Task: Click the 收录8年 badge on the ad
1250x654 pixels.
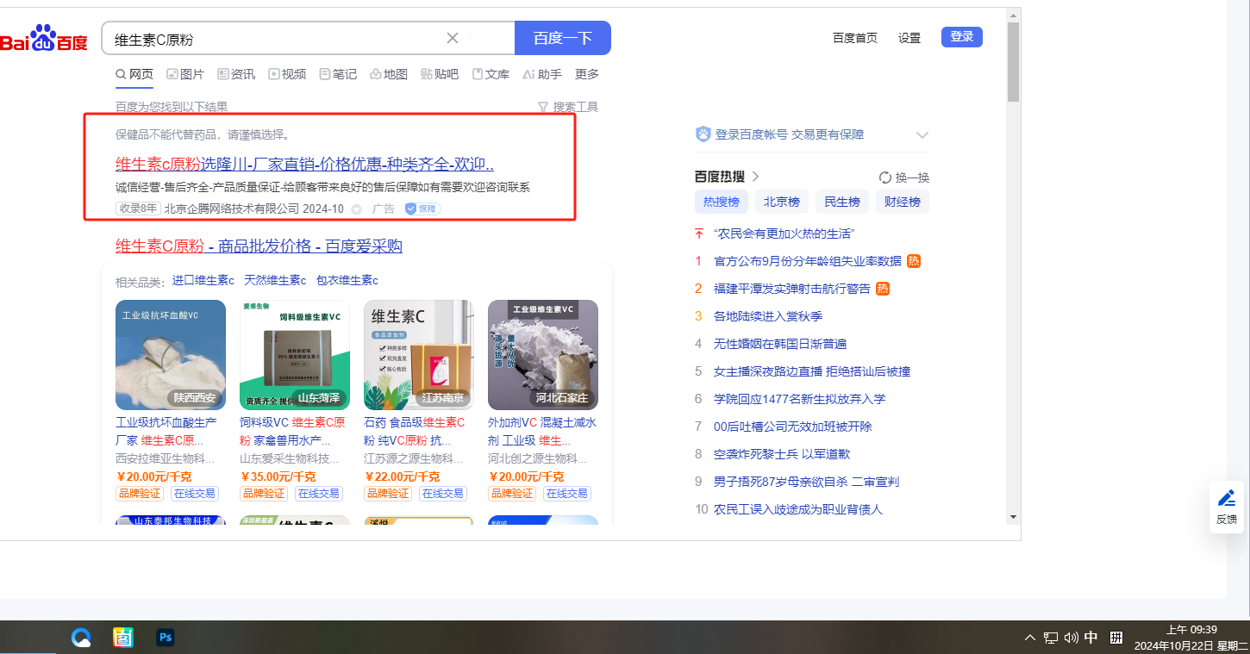Action: point(138,209)
